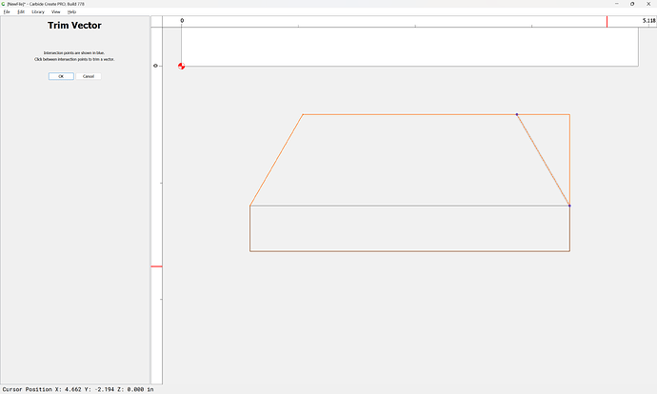This screenshot has width=657, height=394.
Task: Click the Carbide Create icon in title bar
Action: (4, 4)
